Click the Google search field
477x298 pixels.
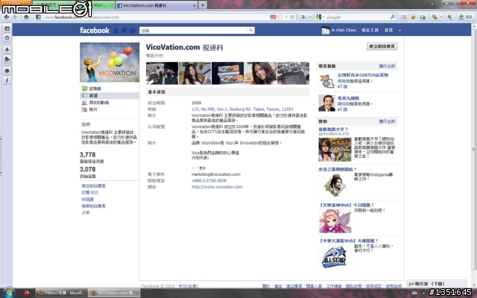[358, 17]
